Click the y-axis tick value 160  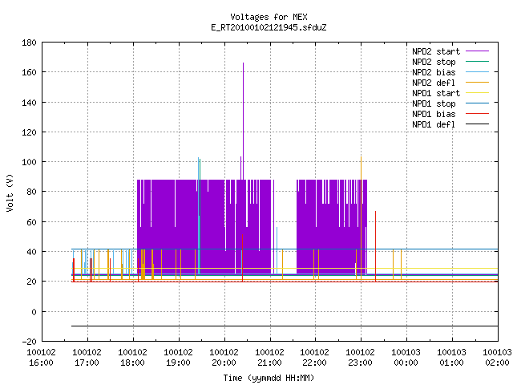tap(29, 72)
